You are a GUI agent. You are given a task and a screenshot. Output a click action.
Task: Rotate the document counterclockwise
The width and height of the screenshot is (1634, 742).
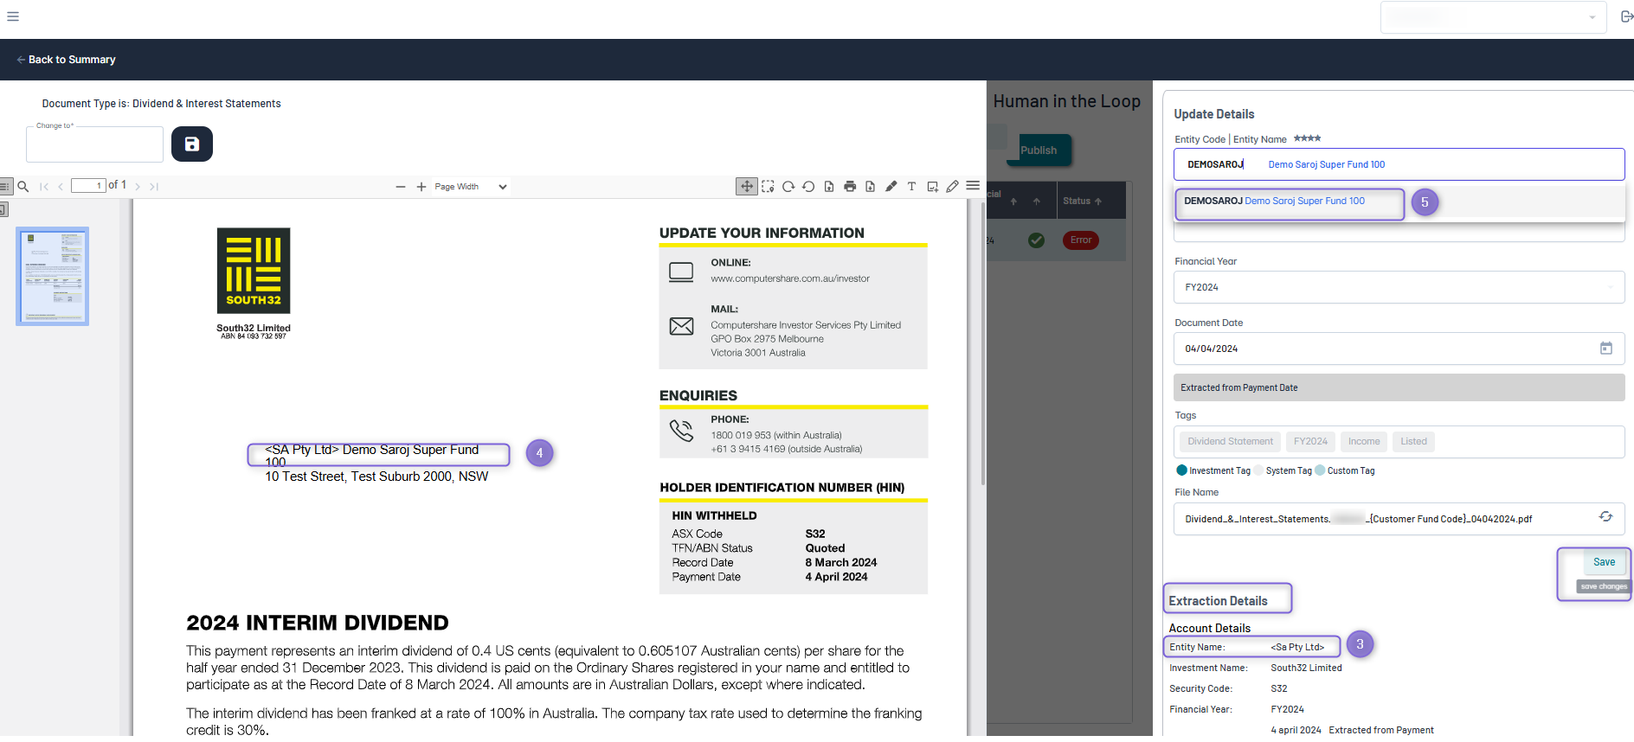[x=808, y=186]
